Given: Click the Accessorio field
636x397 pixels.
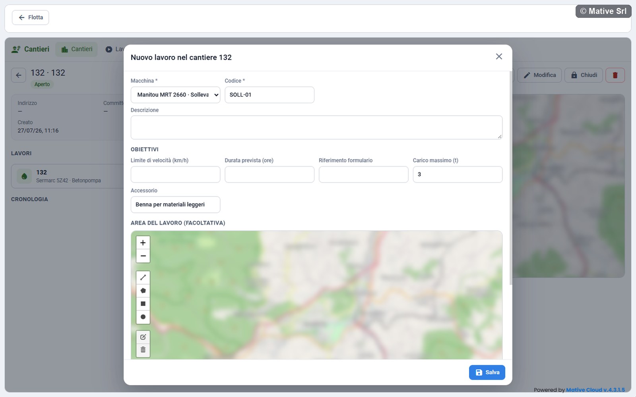Looking at the screenshot, I should coord(175,204).
